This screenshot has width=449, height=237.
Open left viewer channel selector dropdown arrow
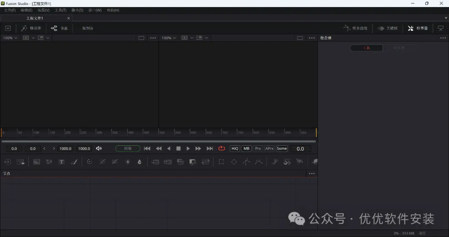pos(33,38)
